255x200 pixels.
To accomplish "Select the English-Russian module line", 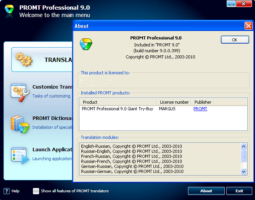I will pyautogui.click(x=131, y=146).
